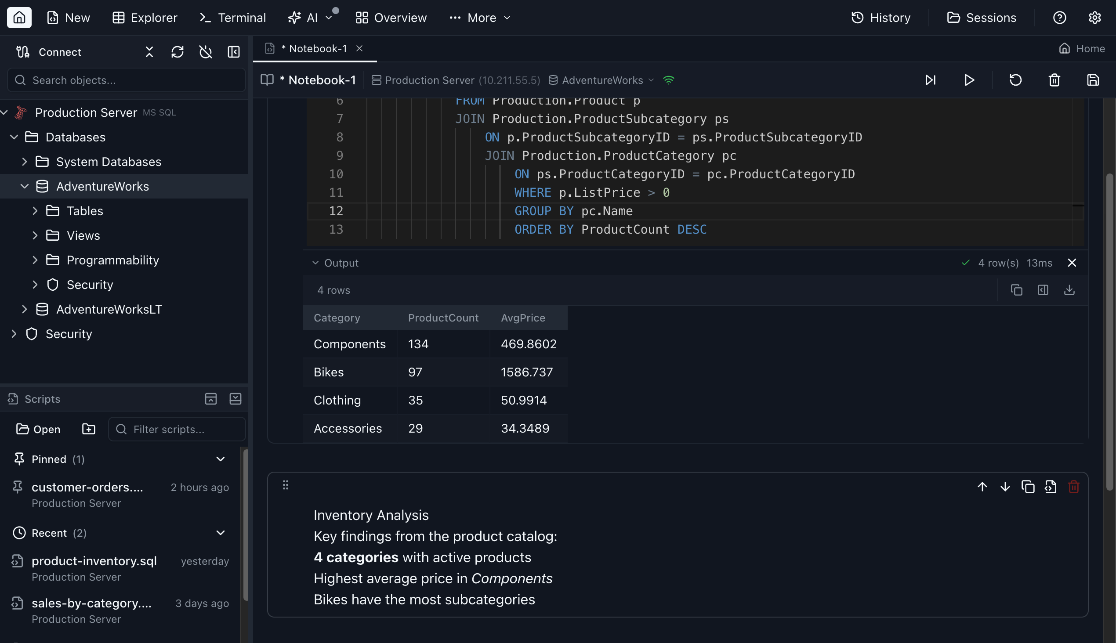This screenshot has height=643, width=1116.
Task: Delete the Inventory Analysis markdown cell
Action: point(1073,486)
